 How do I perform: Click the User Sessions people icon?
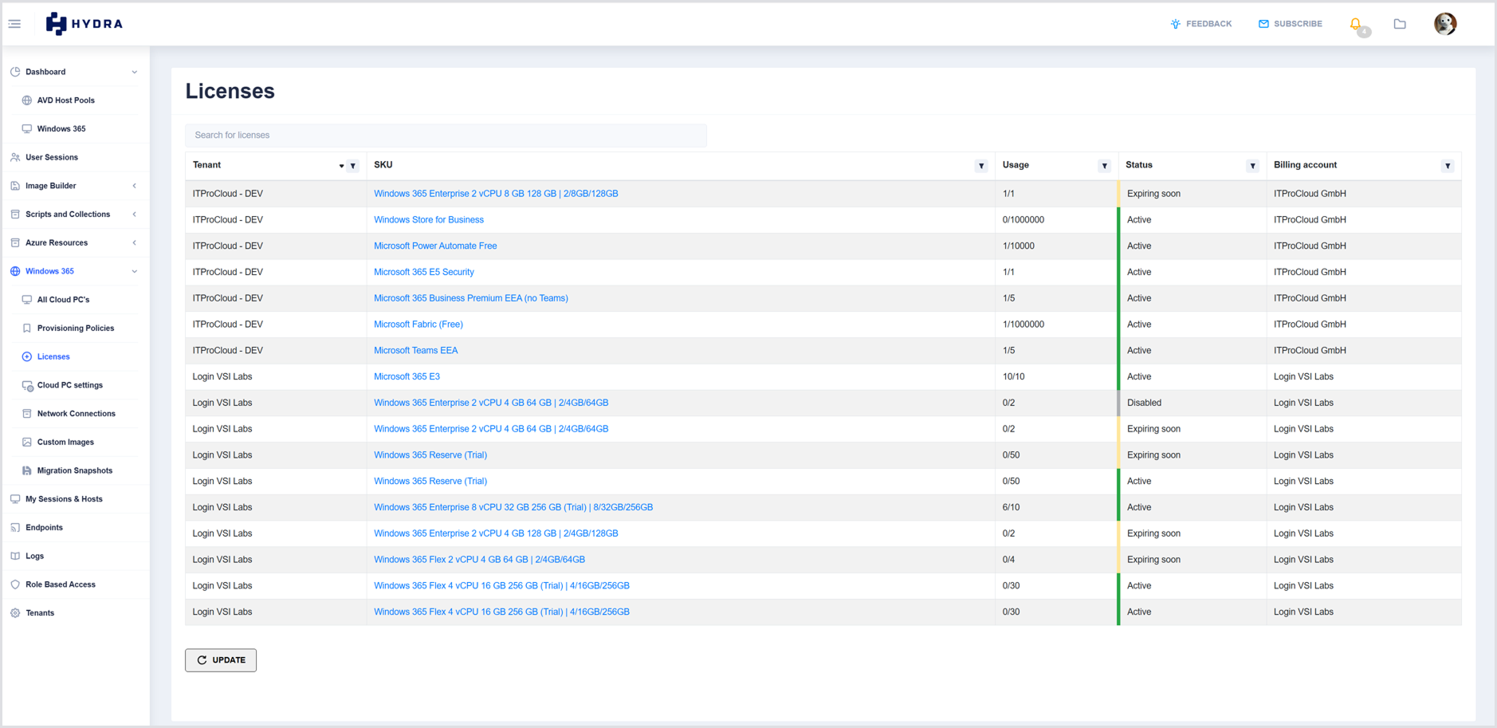coord(15,158)
